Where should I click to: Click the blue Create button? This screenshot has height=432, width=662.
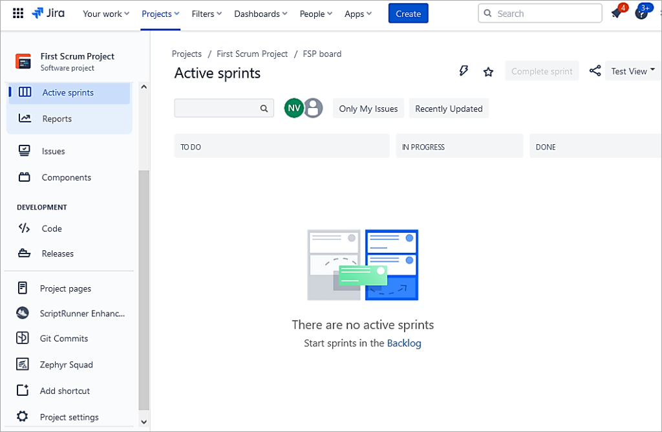pyautogui.click(x=408, y=13)
